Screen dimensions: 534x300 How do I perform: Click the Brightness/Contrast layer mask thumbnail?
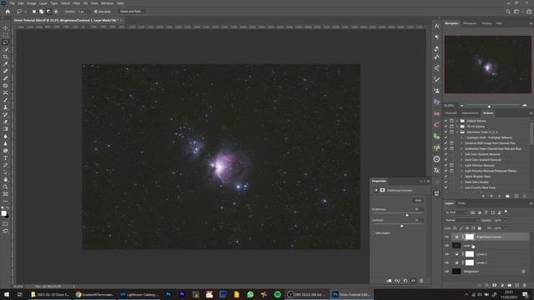pyautogui.click(x=470, y=237)
